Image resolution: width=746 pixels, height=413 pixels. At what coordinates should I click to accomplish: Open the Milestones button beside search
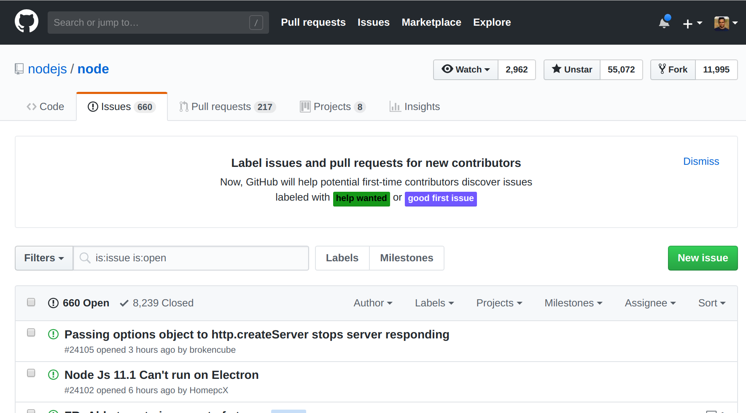(x=407, y=258)
